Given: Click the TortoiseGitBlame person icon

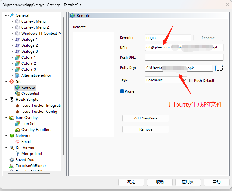Looking at the screenshot, I should click(x=12, y=166).
